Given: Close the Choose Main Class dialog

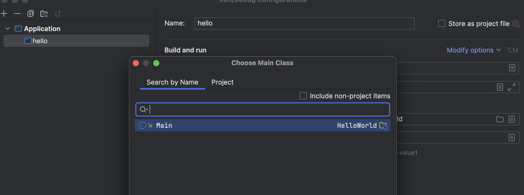Looking at the screenshot, I should [x=136, y=63].
